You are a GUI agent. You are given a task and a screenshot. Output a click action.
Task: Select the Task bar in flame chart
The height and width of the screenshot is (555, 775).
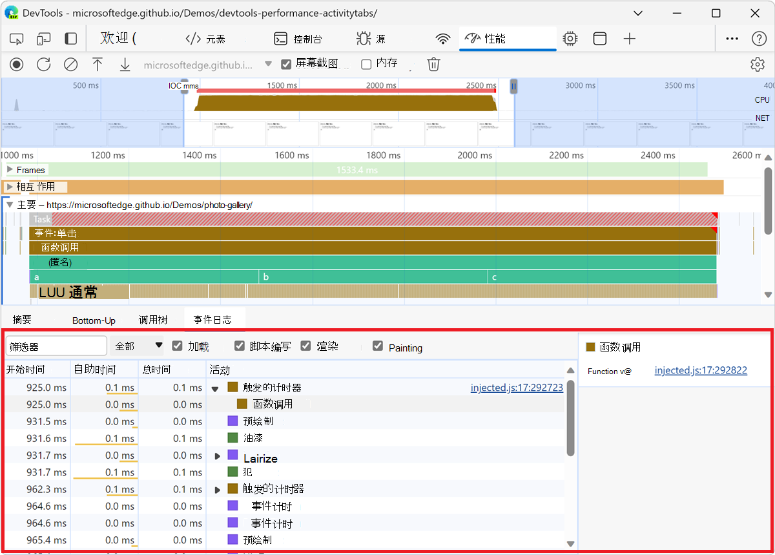[373, 219]
